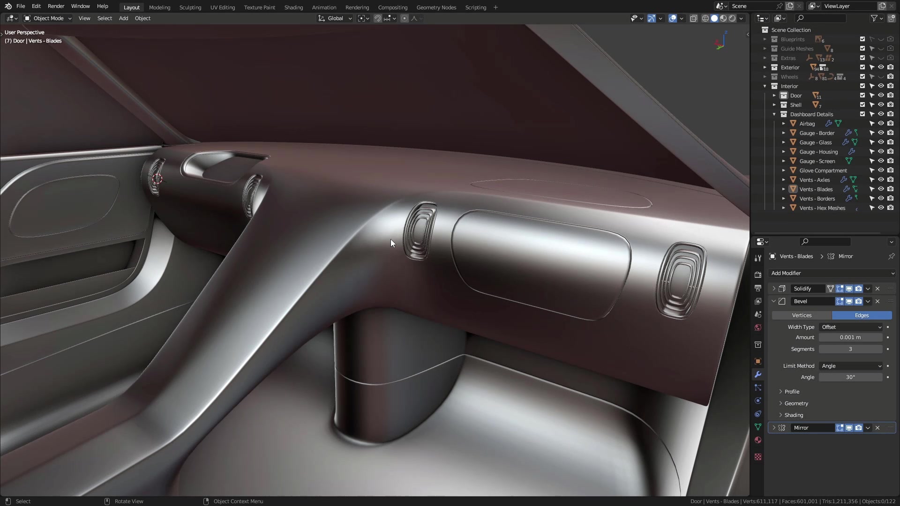Open the World properties tab icon
Screen dimensions: 900x506
pyautogui.click(x=758, y=327)
